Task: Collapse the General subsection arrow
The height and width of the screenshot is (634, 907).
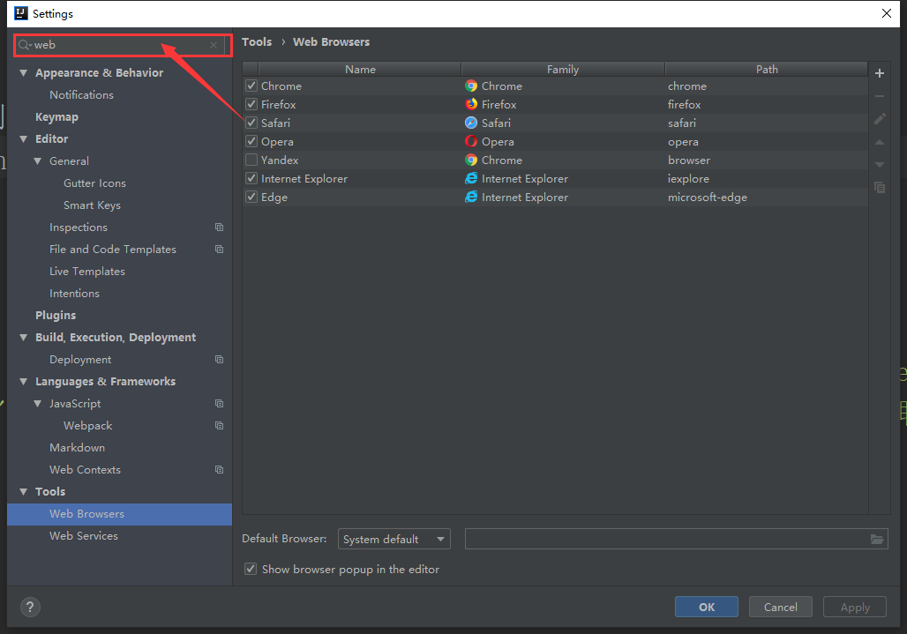Action: [x=38, y=161]
